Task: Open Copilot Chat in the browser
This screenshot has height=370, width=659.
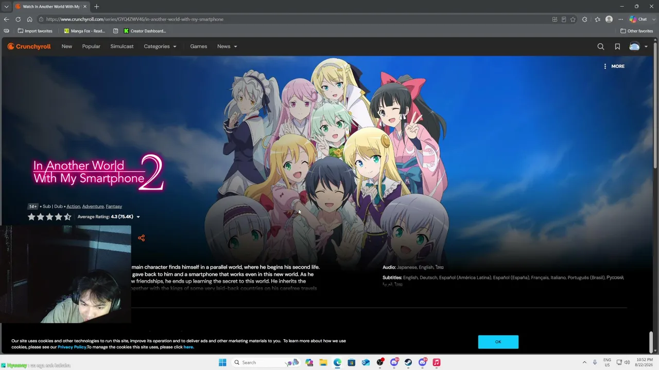Action: [x=638, y=20]
